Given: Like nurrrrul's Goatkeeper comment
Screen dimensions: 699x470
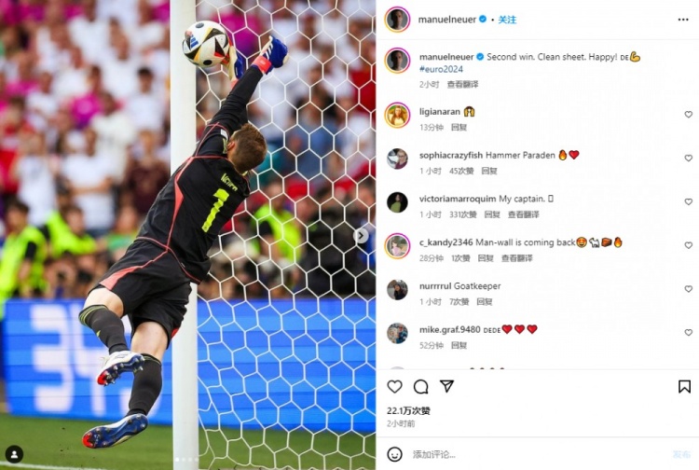Looking at the screenshot, I should 689,289.
